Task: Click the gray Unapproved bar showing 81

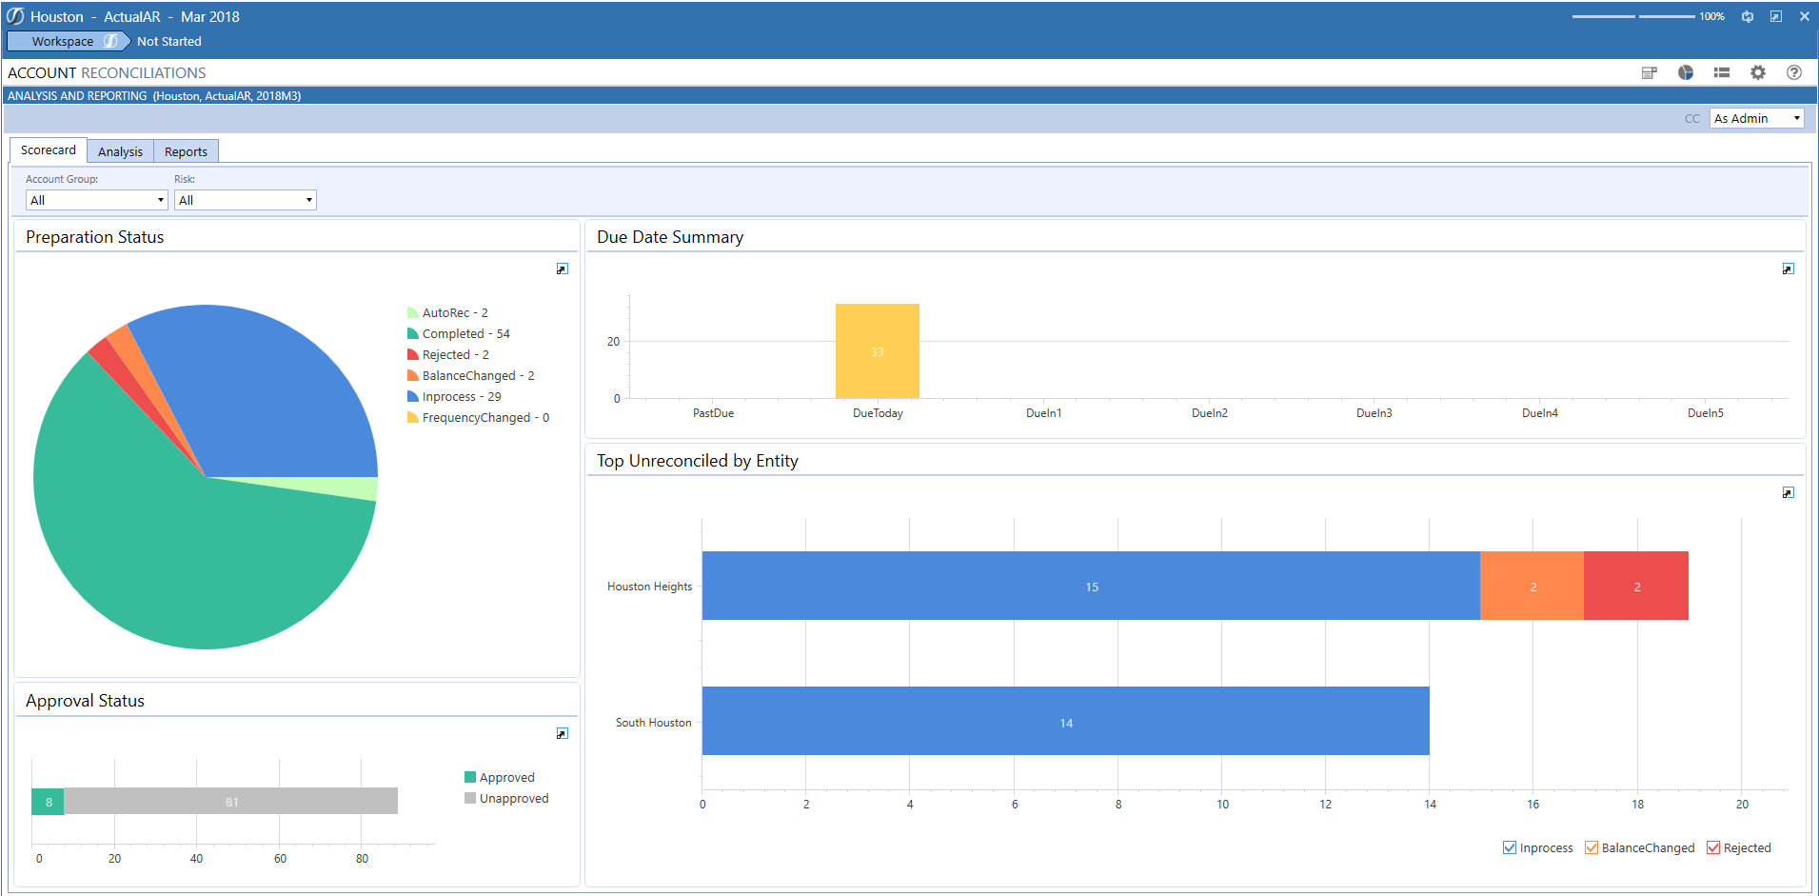Action: [231, 802]
